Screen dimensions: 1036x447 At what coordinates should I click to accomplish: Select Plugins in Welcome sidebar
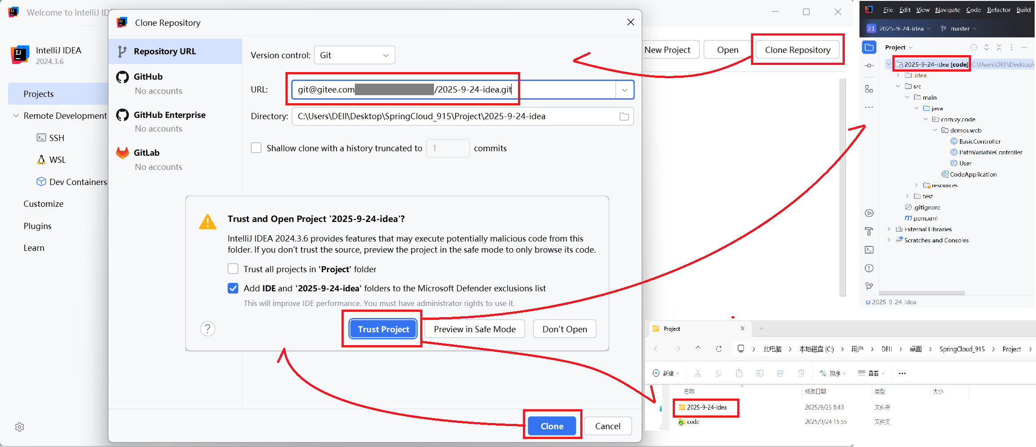pyautogui.click(x=37, y=226)
